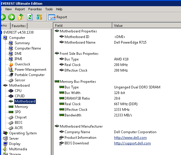Open the Sensor page
181x155 pixels.
(20, 80)
